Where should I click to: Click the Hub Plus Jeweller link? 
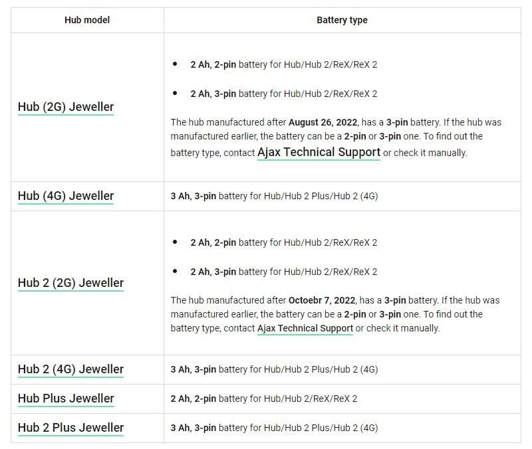(x=66, y=399)
